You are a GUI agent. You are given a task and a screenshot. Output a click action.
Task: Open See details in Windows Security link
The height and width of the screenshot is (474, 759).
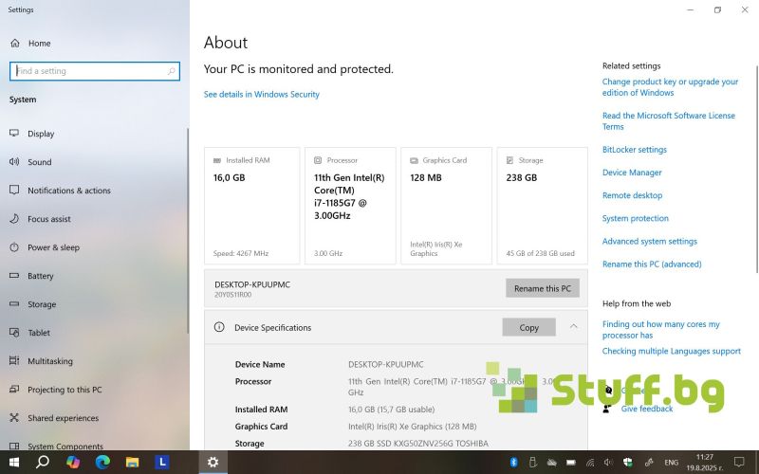point(262,95)
